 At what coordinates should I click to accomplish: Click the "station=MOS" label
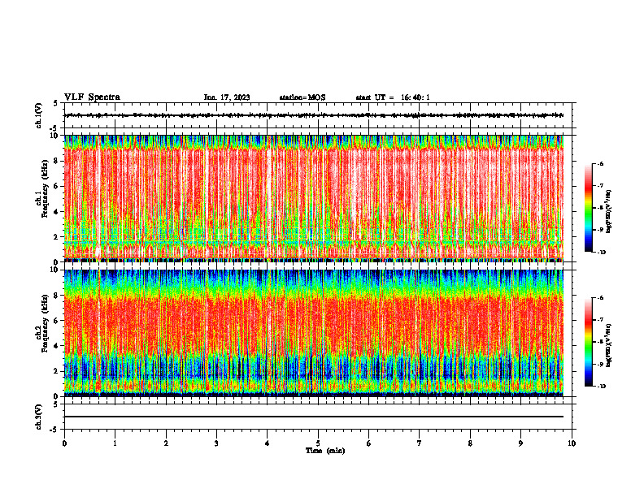[x=302, y=97]
